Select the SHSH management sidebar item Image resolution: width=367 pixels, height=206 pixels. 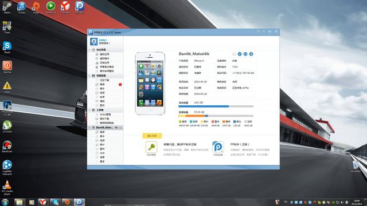point(106,114)
